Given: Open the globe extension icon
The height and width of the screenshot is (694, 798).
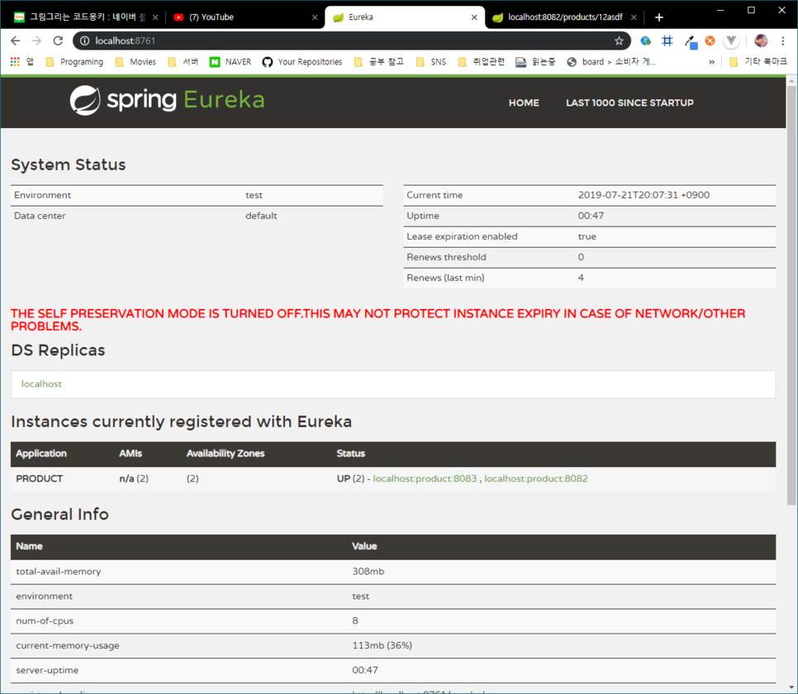Looking at the screenshot, I should tap(646, 40).
